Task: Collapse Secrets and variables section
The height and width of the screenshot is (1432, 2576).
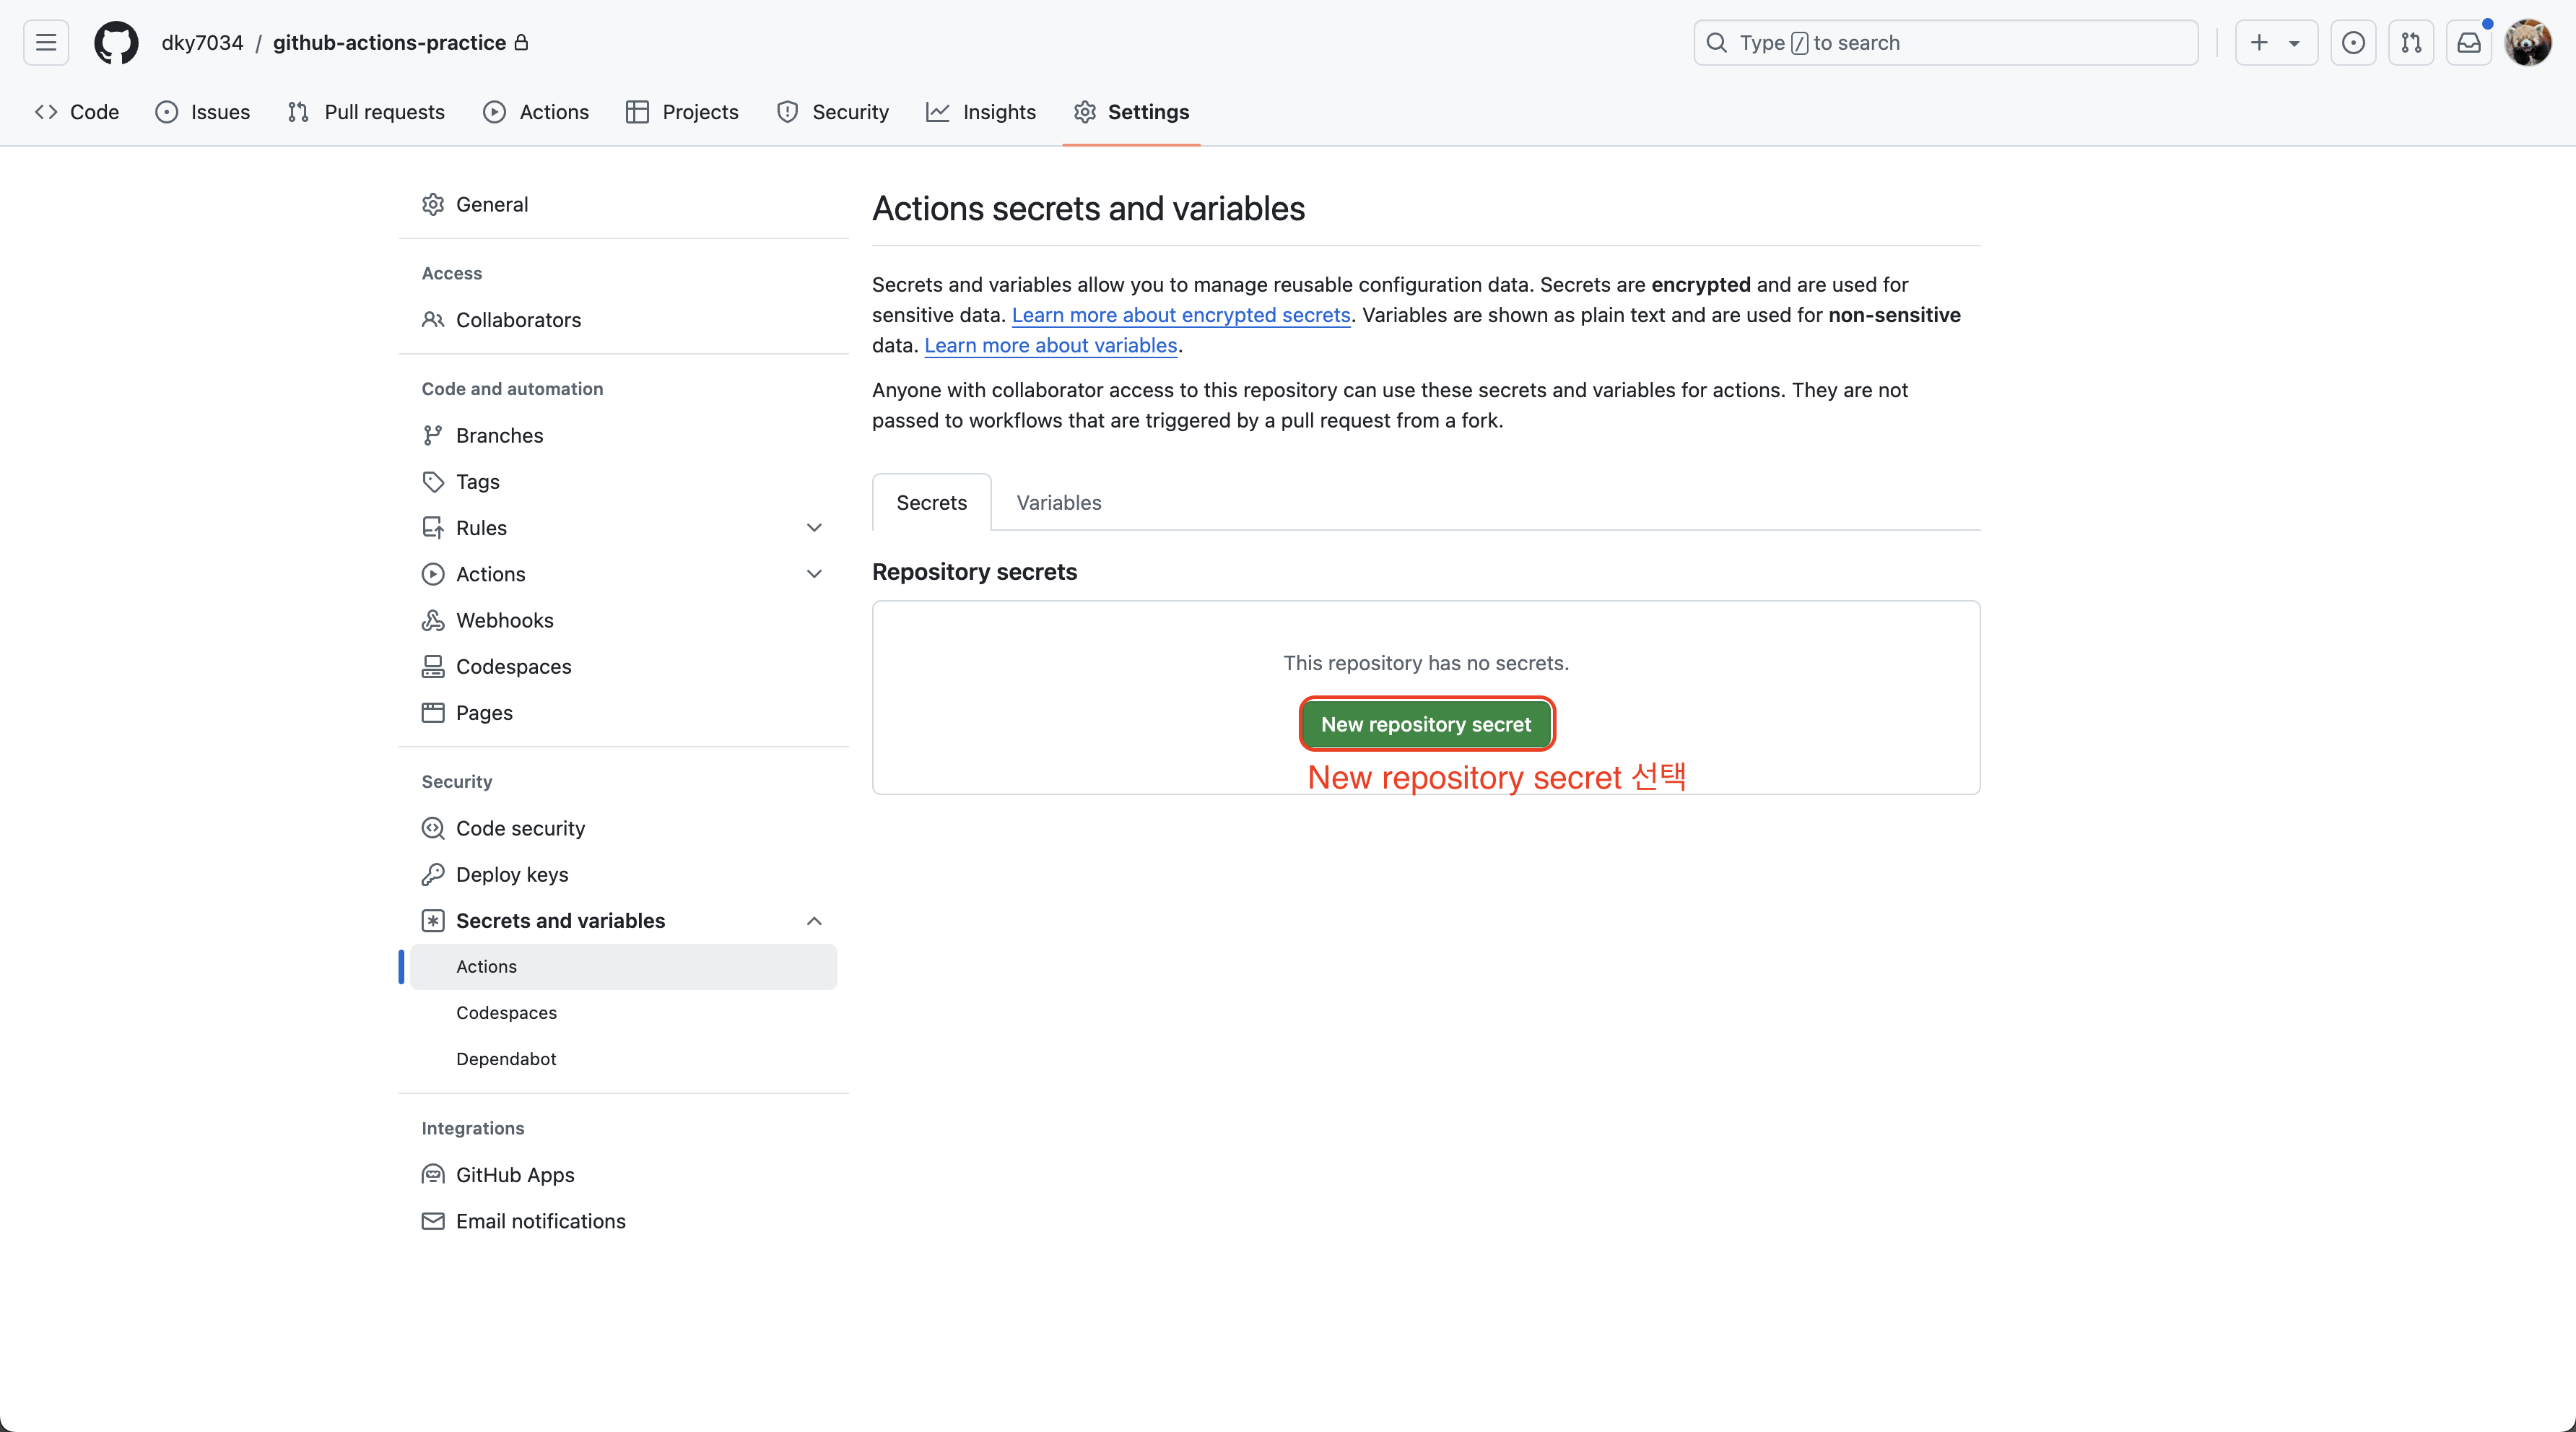Action: 814,921
